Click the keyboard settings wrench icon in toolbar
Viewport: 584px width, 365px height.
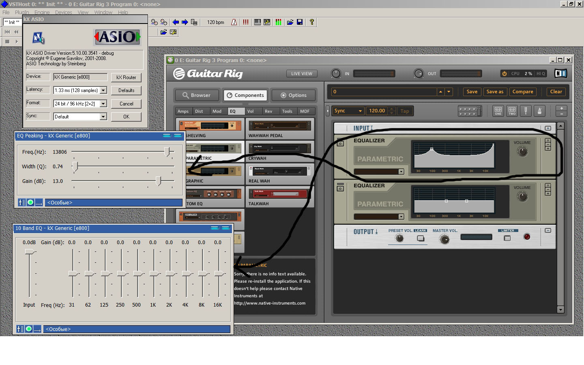click(267, 22)
